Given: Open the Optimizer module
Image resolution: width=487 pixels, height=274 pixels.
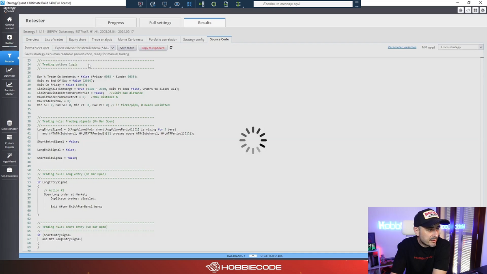Looking at the screenshot, I should click(x=9, y=72).
